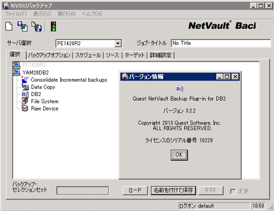Select the Raw Device tree item
This screenshot has height=211, width=274.
[45, 108]
